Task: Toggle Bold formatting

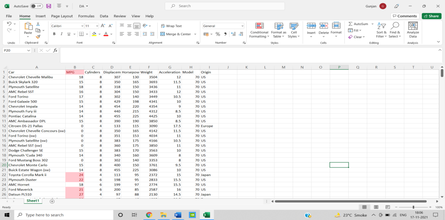Action: pyautogui.click(x=54, y=34)
